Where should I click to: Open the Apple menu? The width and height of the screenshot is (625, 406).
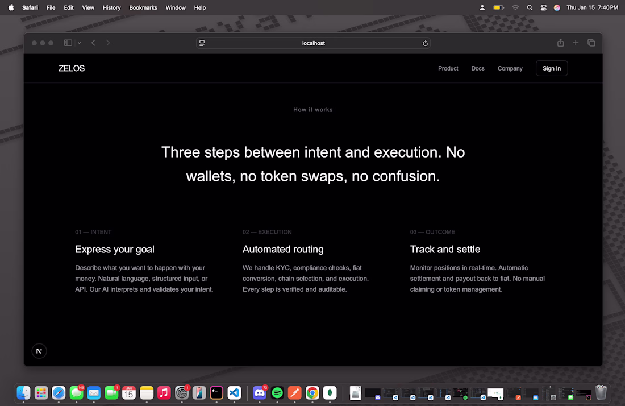11,7
